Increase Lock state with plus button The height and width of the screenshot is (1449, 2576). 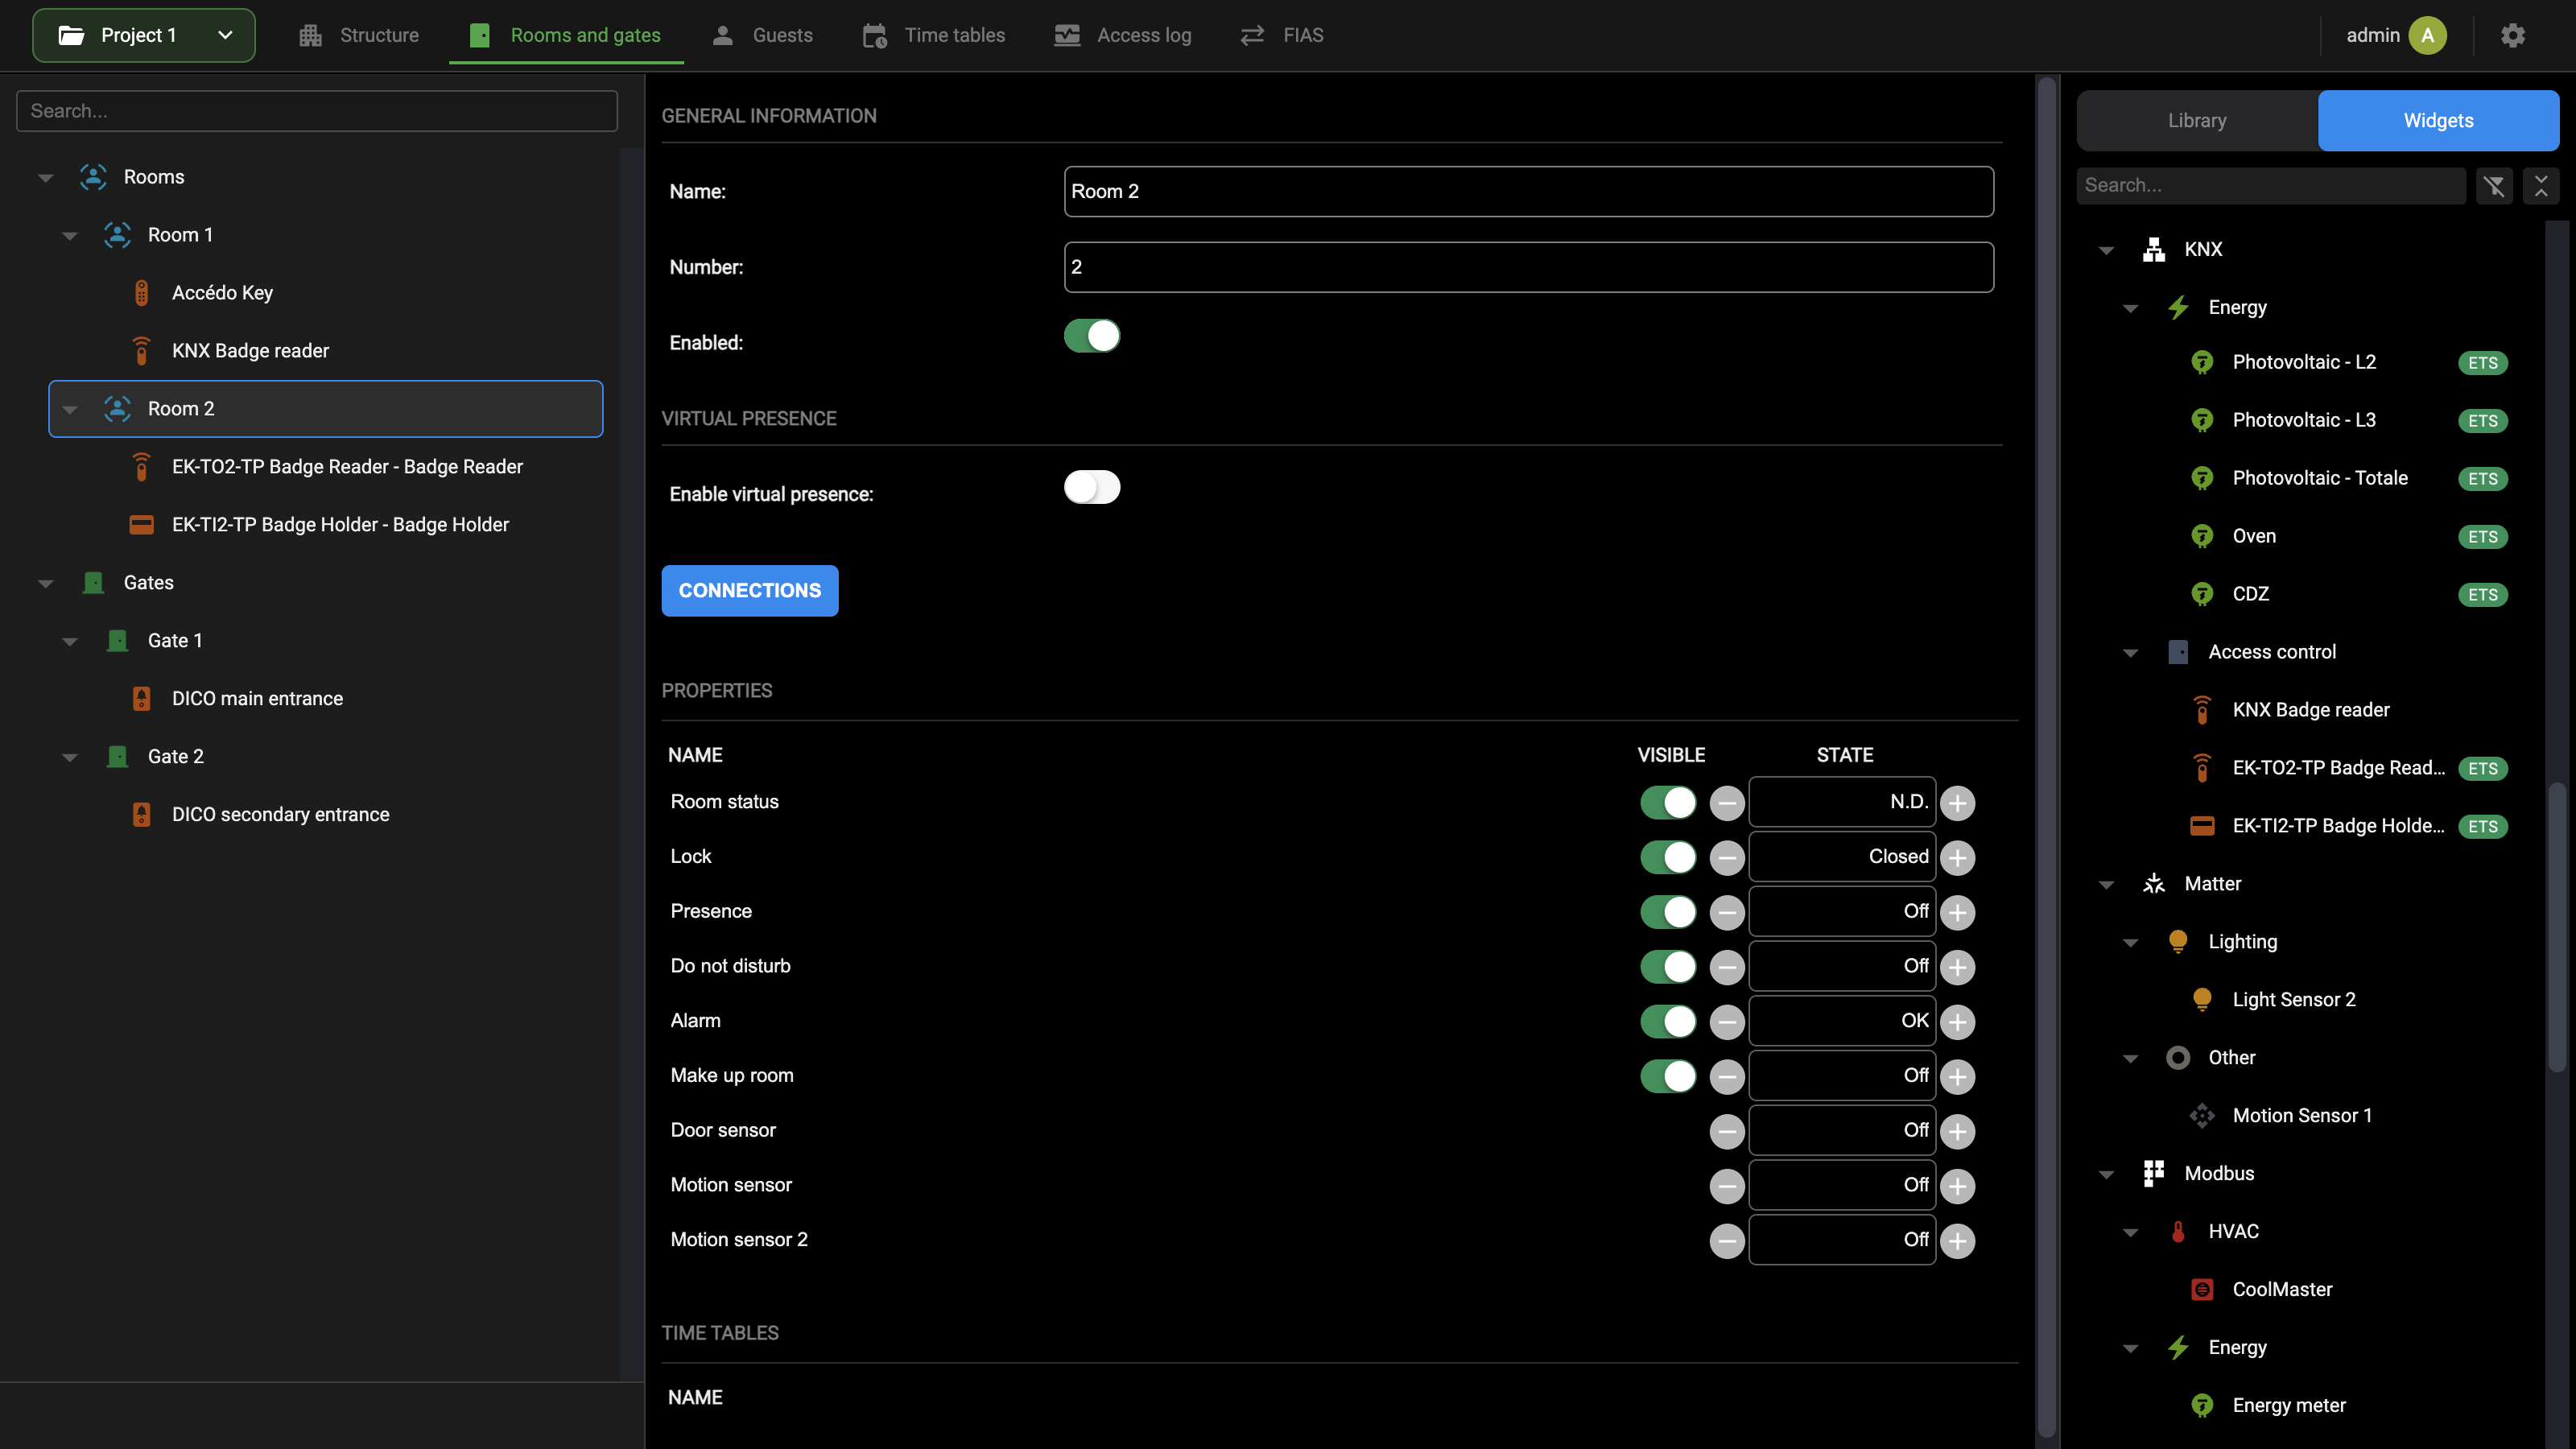tap(1957, 857)
